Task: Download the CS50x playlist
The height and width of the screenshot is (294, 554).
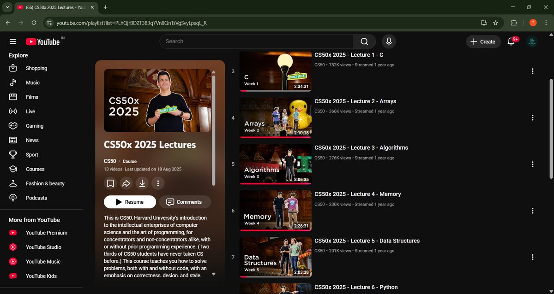Action: pos(142,183)
